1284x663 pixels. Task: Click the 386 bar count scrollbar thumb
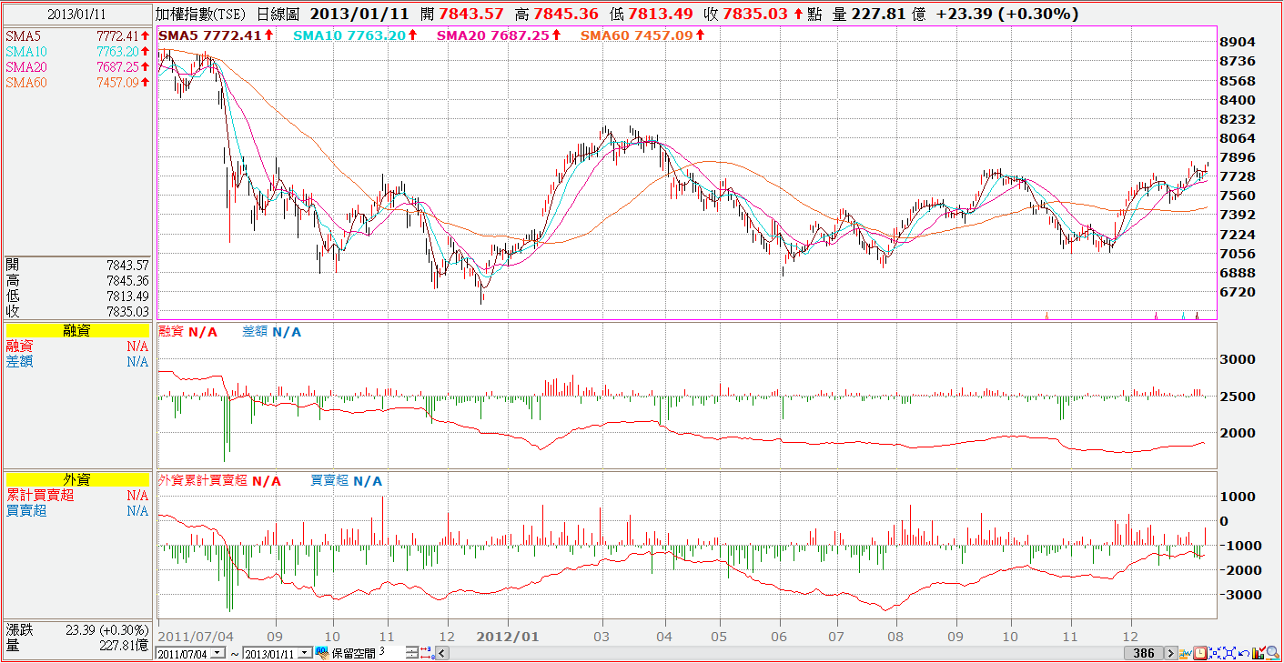click(1144, 653)
